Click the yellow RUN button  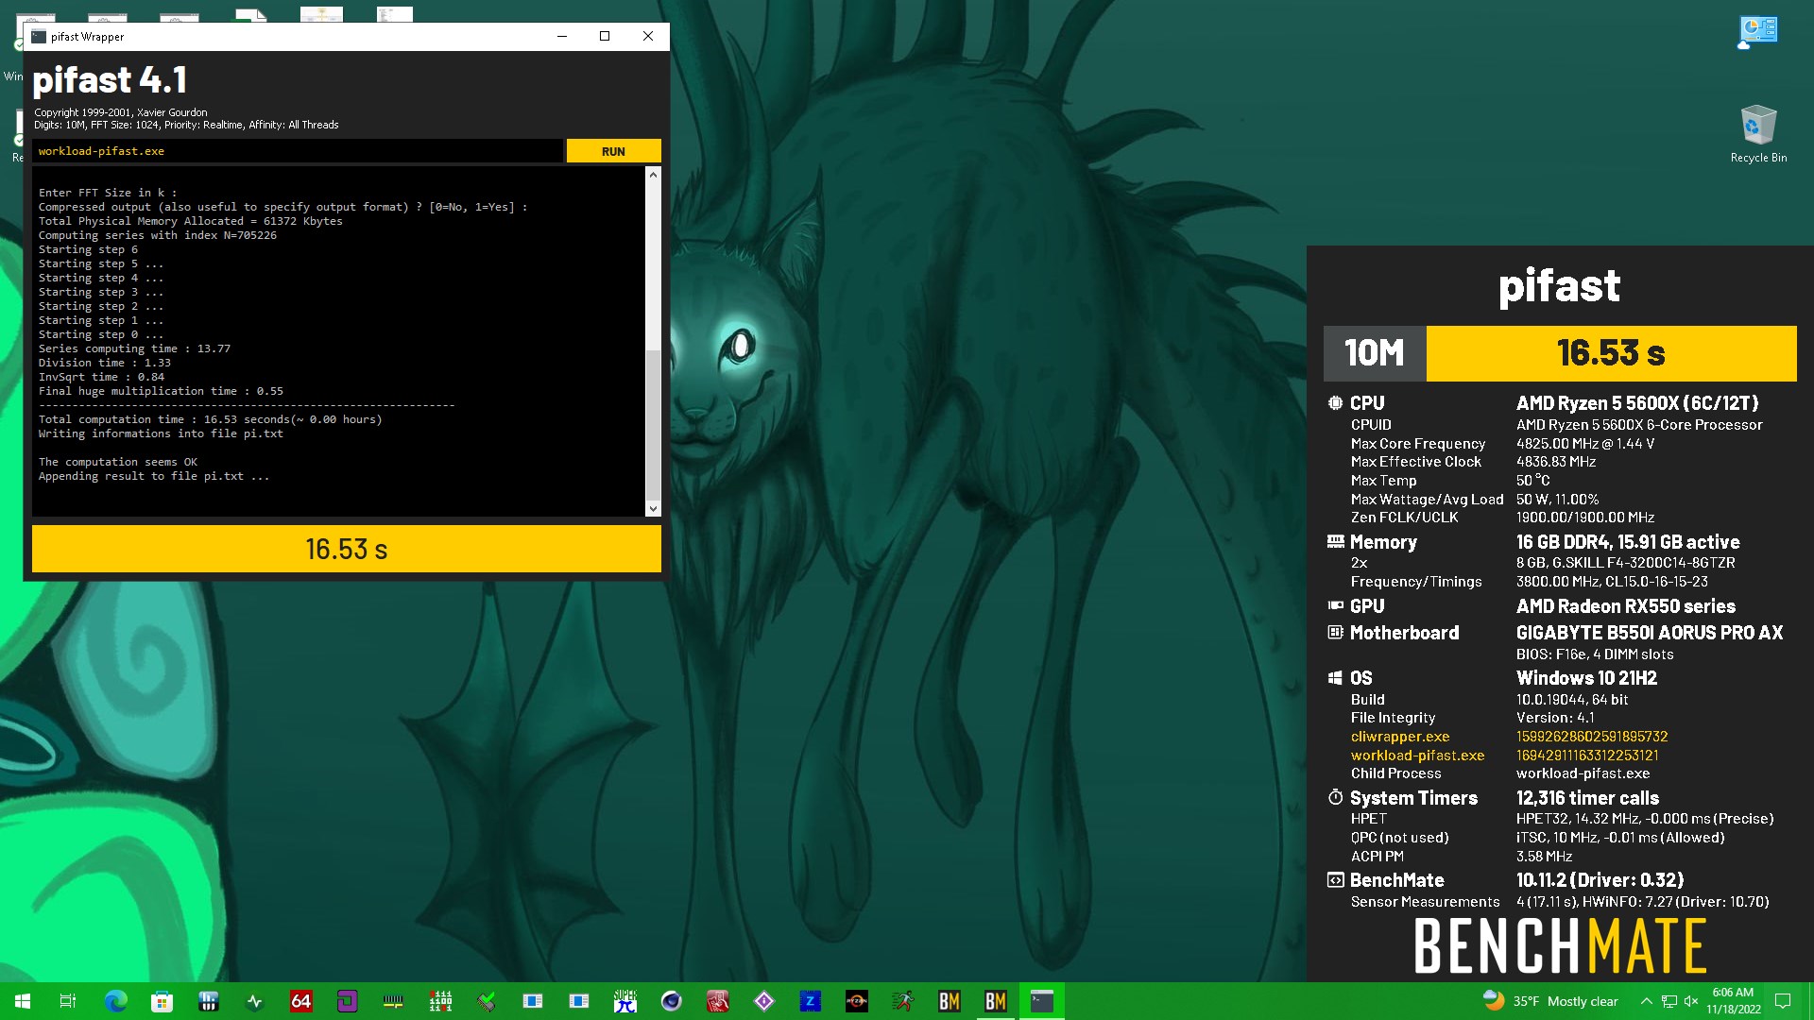pyautogui.click(x=613, y=151)
